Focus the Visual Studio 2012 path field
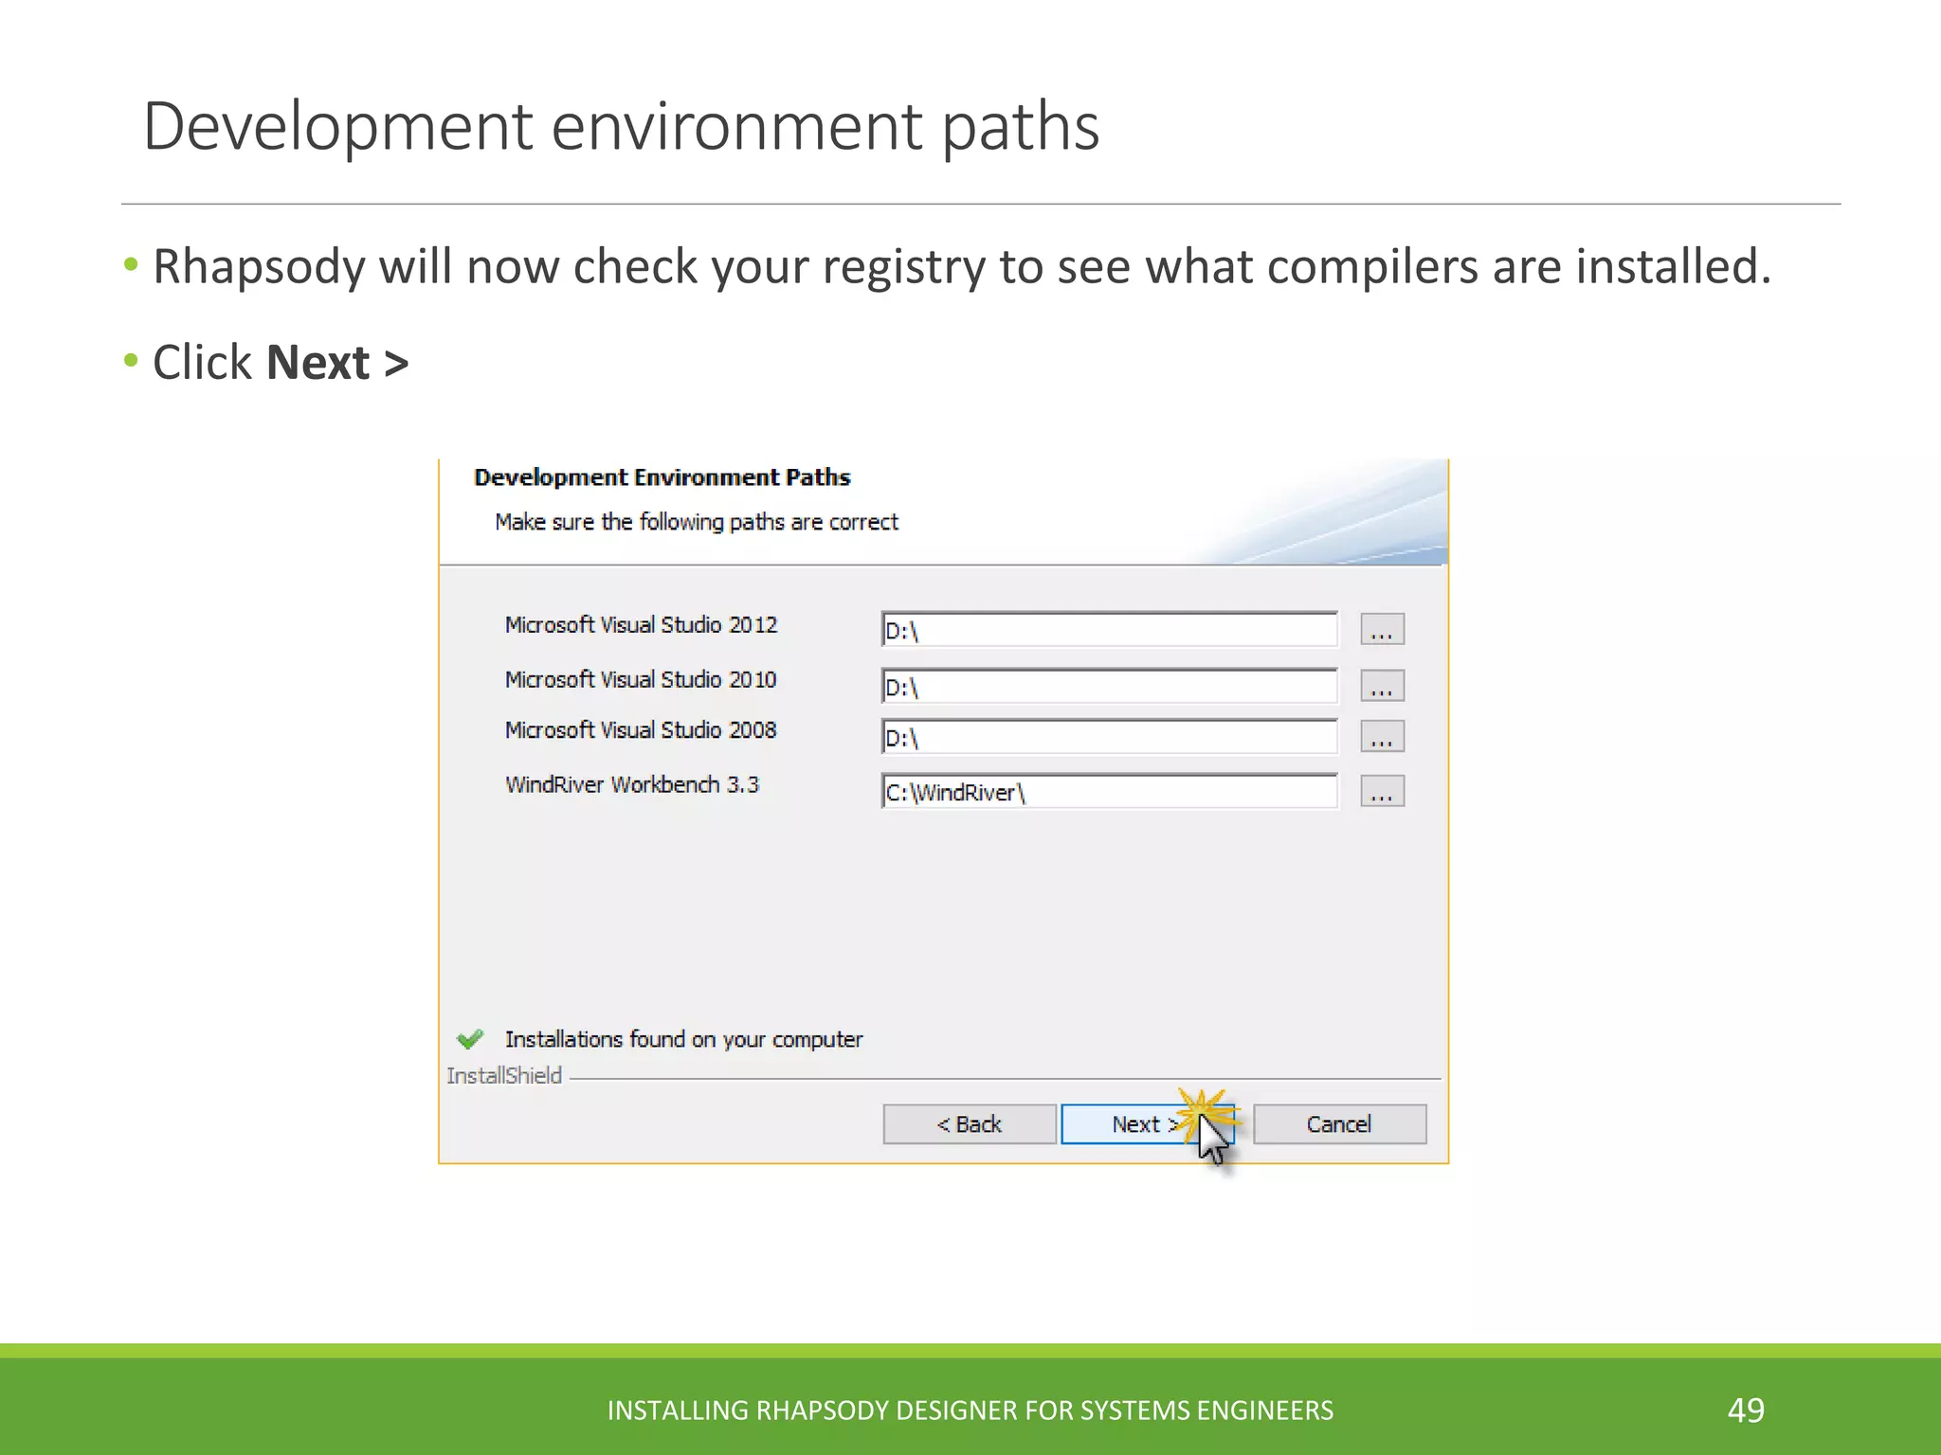1941x1455 pixels. pos(1109,630)
